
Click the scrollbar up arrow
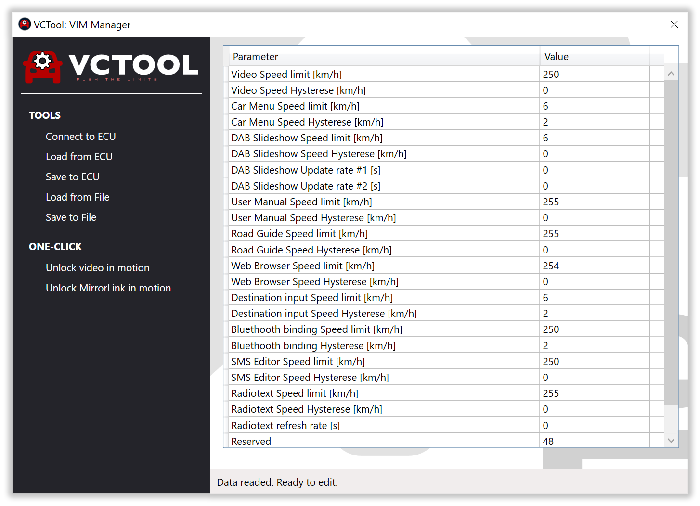click(x=671, y=74)
